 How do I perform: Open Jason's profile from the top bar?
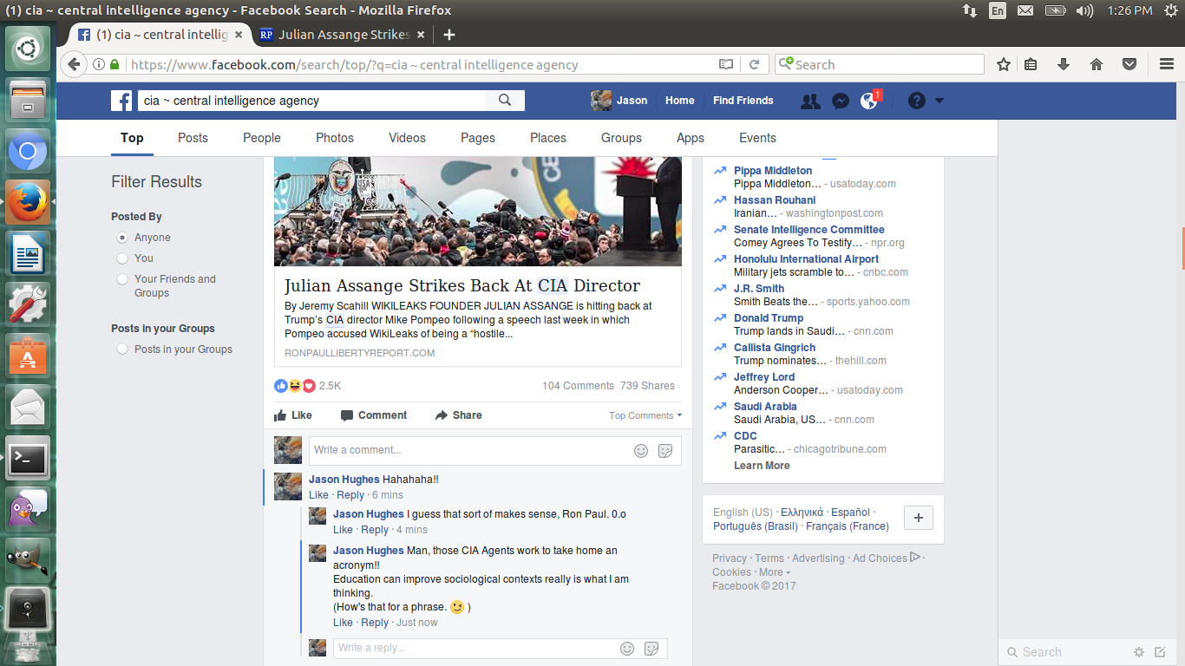click(x=619, y=101)
